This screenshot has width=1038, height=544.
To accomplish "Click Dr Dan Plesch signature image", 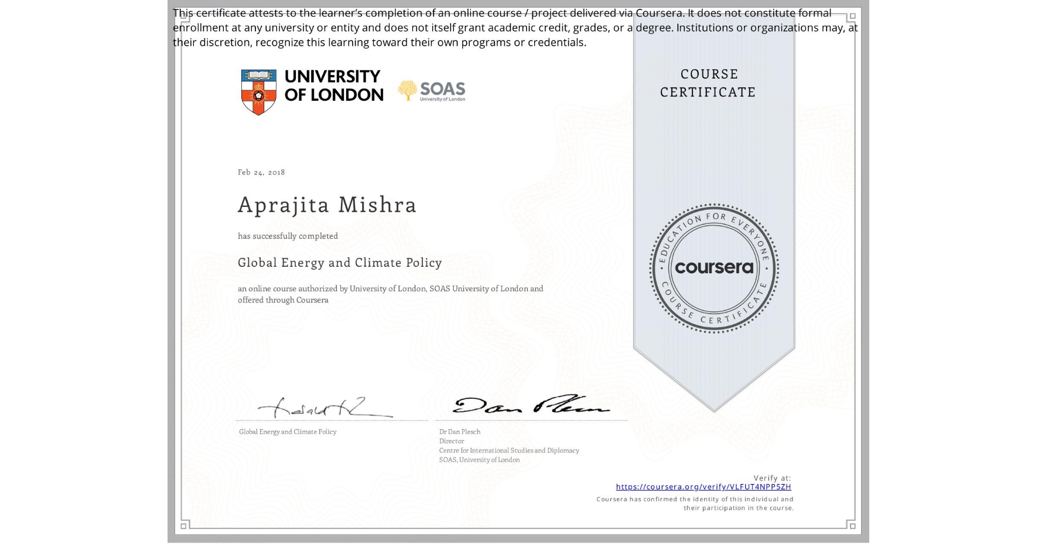I will (x=531, y=404).
